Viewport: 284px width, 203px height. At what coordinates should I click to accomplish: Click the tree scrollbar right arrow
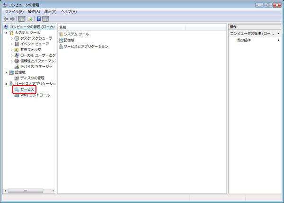(x=53, y=191)
